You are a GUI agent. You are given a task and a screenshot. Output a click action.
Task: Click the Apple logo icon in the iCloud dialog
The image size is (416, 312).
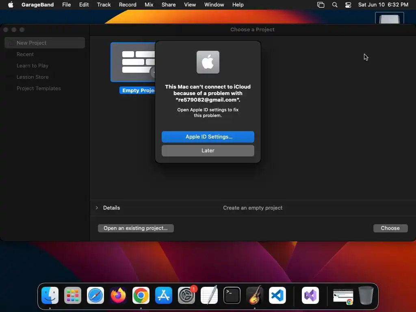[x=208, y=62]
